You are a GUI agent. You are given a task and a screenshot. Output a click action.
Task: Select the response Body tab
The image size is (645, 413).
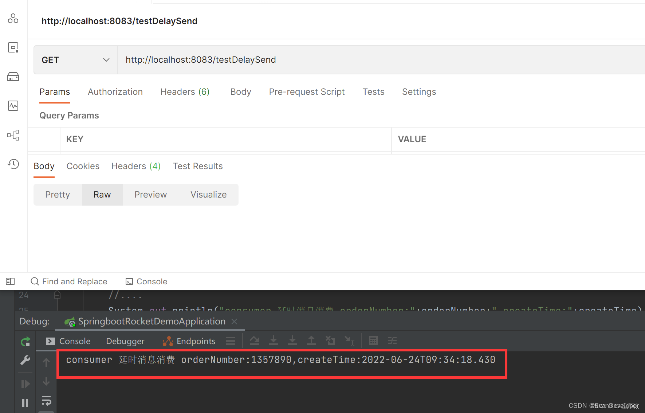tap(44, 166)
